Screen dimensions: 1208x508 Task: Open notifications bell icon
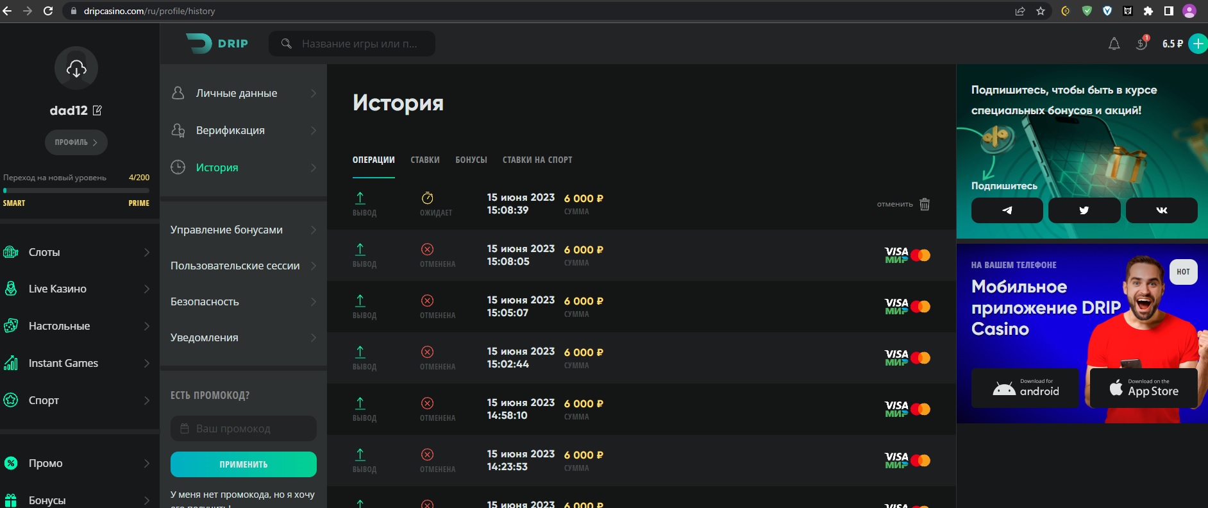click(1114, 44)
